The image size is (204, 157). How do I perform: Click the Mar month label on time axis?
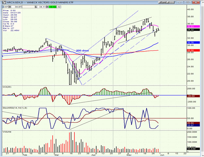pos(56,155)
